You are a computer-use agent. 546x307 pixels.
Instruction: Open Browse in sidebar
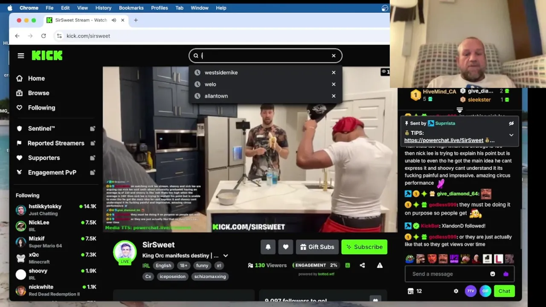[38, 93]
